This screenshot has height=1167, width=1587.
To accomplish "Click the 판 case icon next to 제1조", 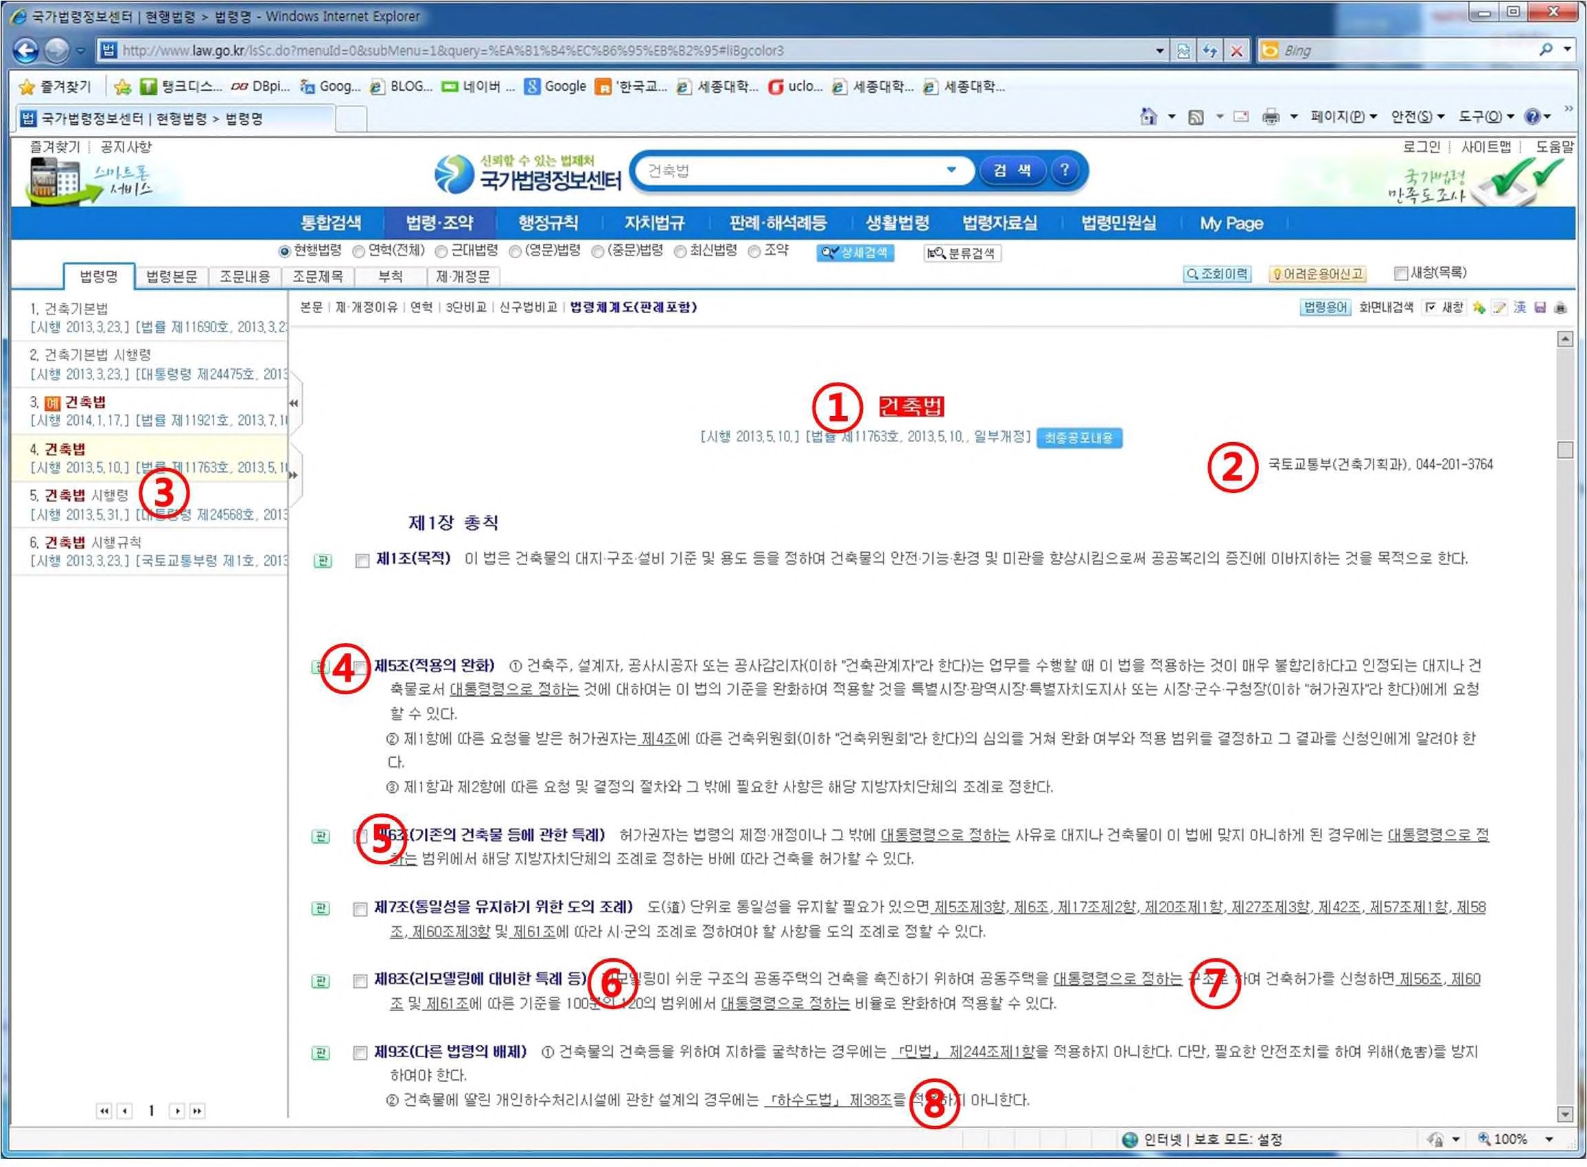I will pos(322,561).
